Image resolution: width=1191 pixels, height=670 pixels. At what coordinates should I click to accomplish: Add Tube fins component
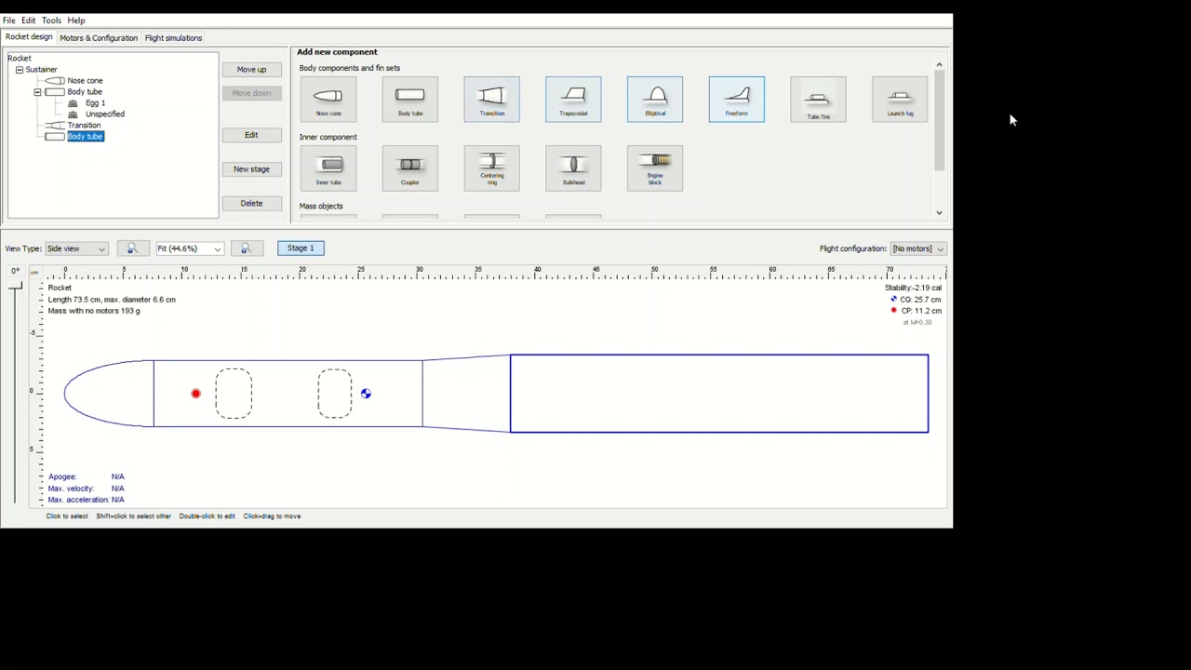pyautogui.click(x=819, y=99)
